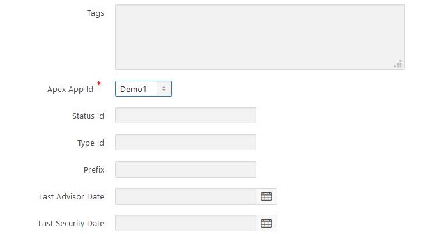Open the Apex App Id list showing Demo1
Screen dimensions: 446x234
143,88
